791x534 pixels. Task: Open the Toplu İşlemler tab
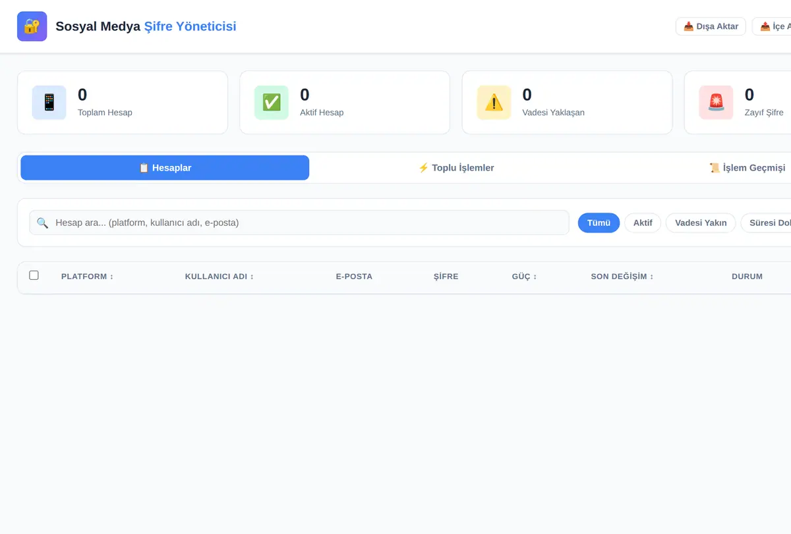[456, 168]
